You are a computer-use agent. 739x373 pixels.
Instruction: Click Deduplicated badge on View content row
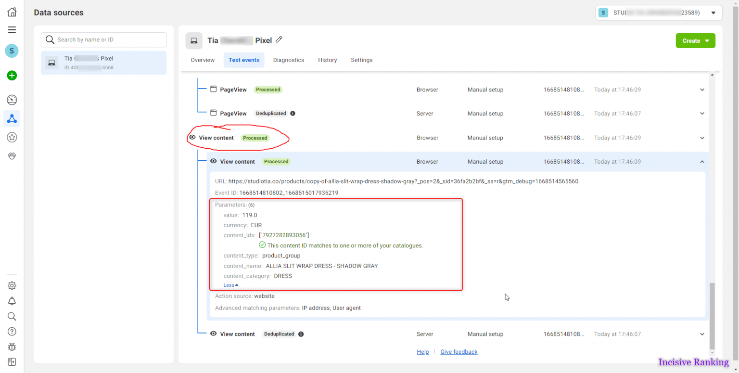tap(279, 334)
